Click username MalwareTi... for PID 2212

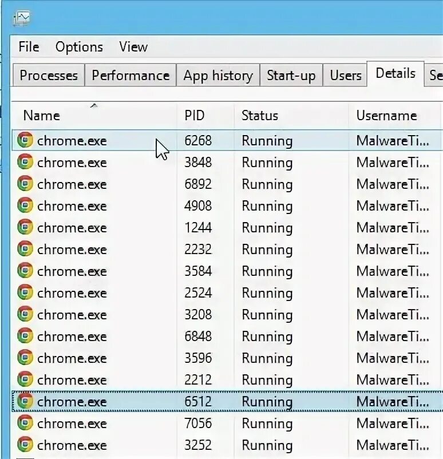[x=393, y=379]
